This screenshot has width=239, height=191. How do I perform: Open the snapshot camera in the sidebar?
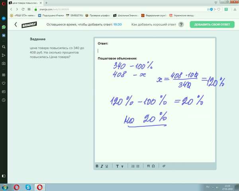pyautogui.click(x=4, y=63)
